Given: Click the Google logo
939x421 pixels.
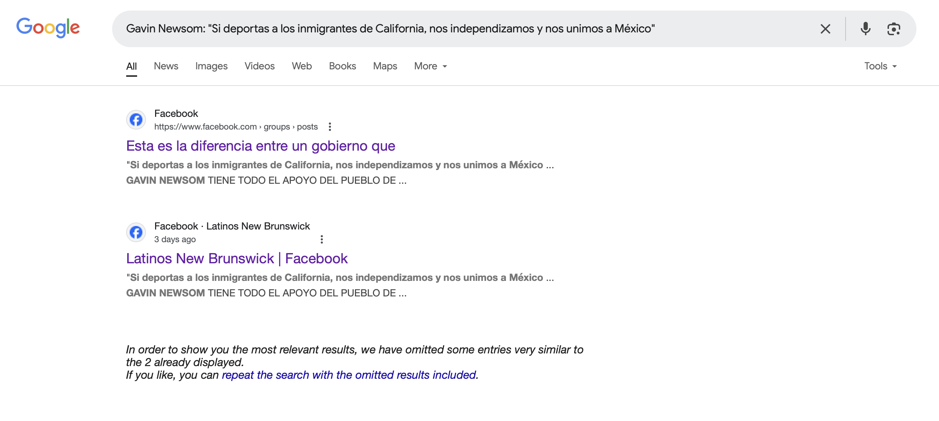Looking at the screenshot, I should (x=48, y=28).
